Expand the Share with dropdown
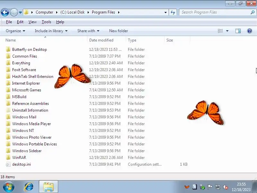Image resolution: width=257 pixels, height=193 pixels. coord(88,31)
